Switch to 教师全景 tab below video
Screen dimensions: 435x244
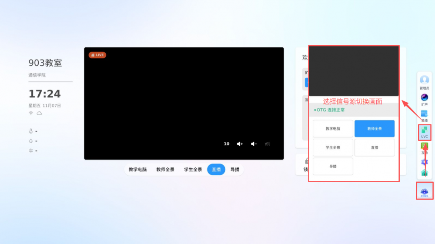pos(165,170)
